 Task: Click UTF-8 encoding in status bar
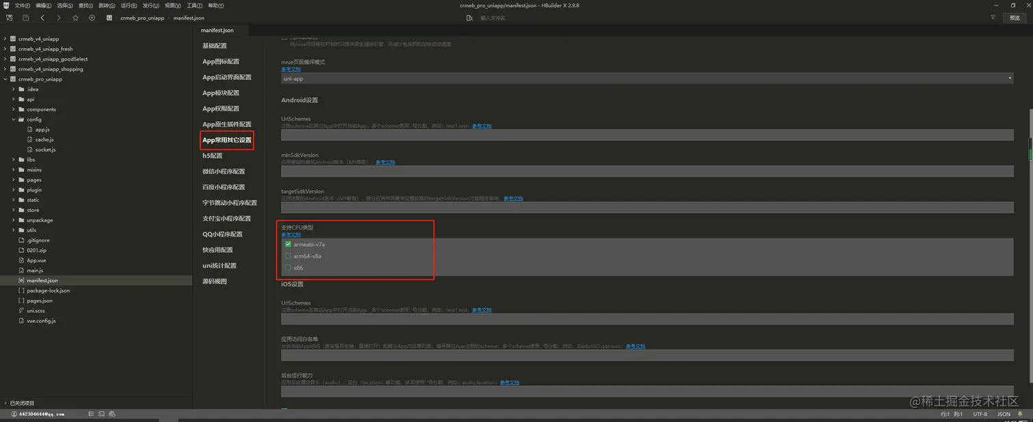click(980, 414)
